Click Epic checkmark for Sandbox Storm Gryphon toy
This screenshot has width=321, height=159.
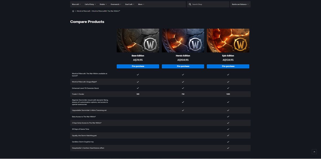tap(228, 142)
